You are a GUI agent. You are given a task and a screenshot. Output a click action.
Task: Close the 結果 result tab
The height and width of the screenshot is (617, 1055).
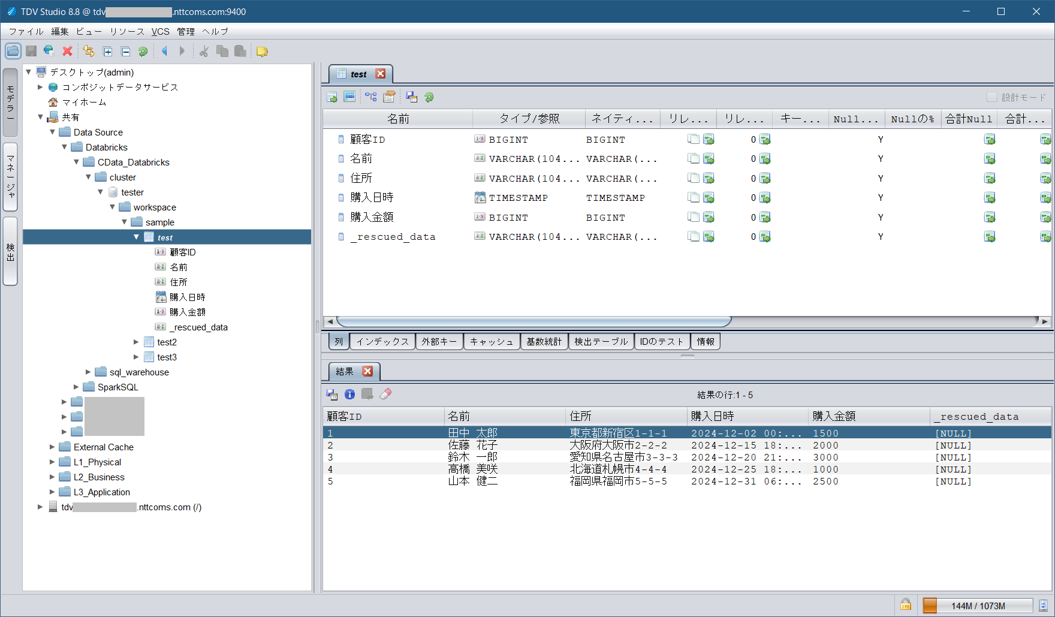(x=367, y=371)
